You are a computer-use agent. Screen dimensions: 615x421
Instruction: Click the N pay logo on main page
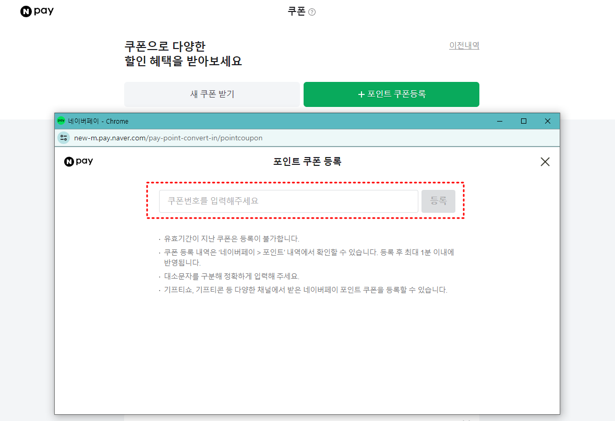point(37,11)
